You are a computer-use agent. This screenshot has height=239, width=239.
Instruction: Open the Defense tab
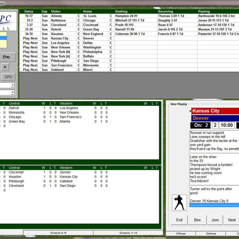click(x=211, y=233)
